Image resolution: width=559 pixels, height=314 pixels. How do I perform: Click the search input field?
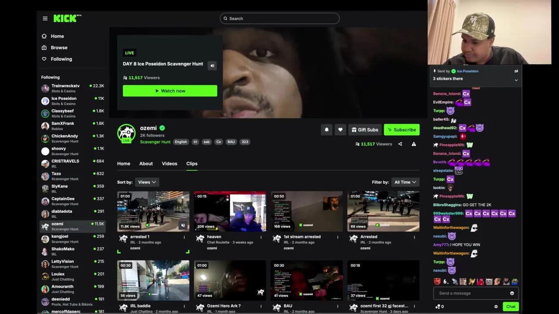coord(279,18)
